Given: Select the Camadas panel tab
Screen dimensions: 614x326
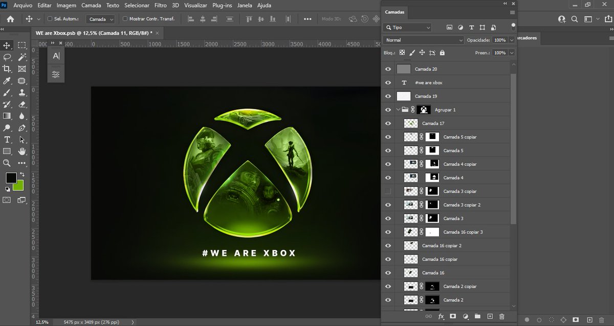Looking at the screenshot, I should 394,12.
